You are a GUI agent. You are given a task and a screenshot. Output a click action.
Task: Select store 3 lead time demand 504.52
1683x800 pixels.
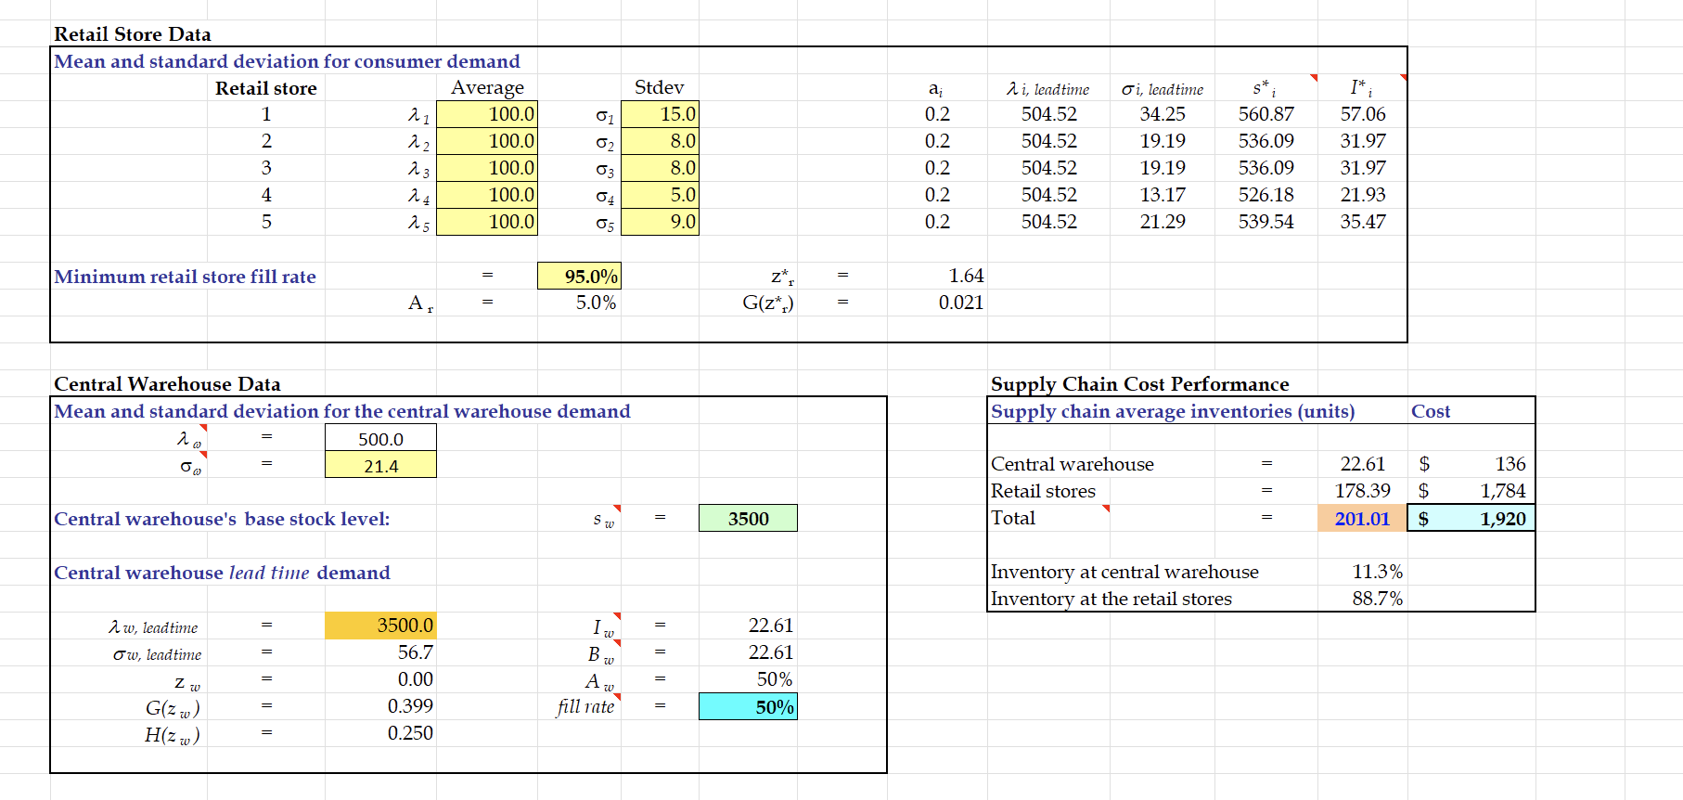pyautogui.click(x=1049, y=168)
